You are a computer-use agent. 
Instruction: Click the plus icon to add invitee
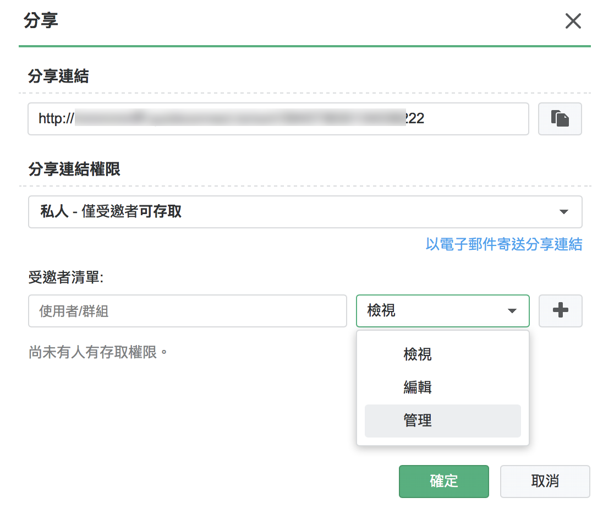(x=560, y=311)
